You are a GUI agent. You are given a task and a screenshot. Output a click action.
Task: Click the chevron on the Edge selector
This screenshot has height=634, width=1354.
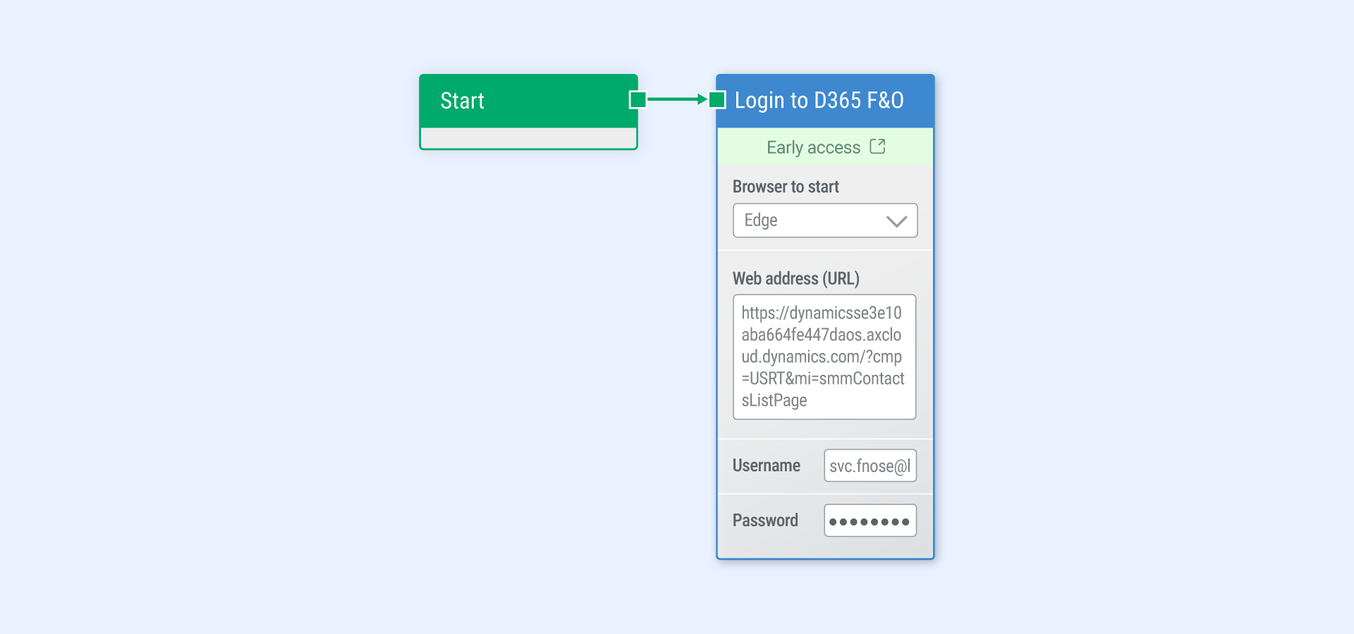tap(896, 220)
